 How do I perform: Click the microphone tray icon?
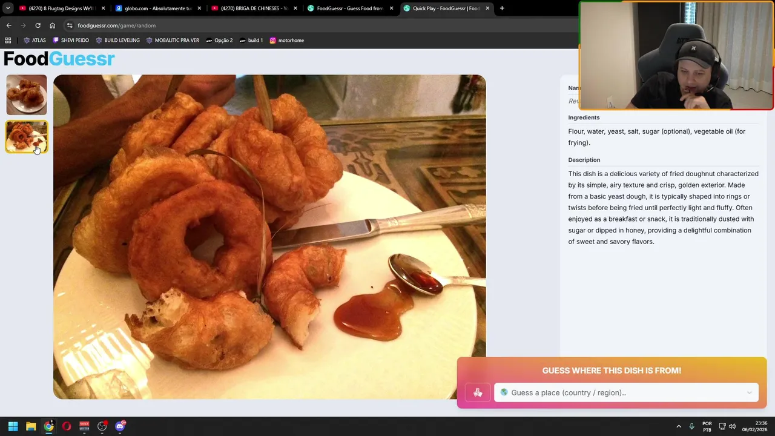click(x=691, y=426)
